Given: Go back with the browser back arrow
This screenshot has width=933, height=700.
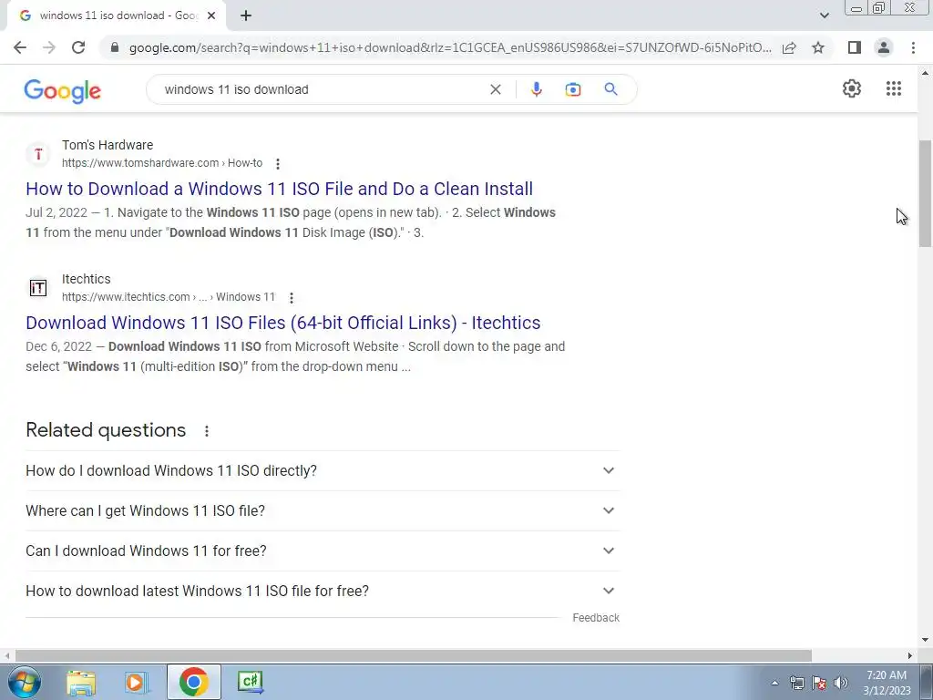Looking at the screenshot, I should (20, 47).
